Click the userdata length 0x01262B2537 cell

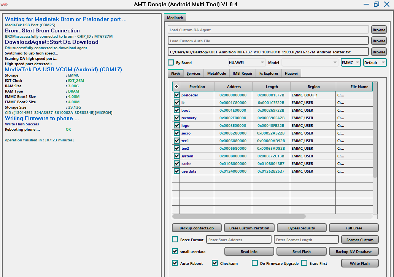tap(271, 171)
